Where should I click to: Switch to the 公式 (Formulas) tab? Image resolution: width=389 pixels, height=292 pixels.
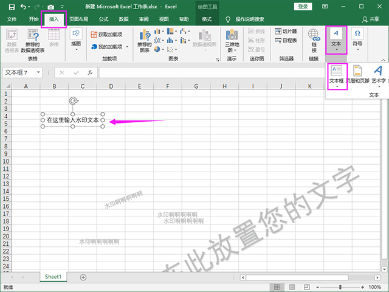coord(103,19)
